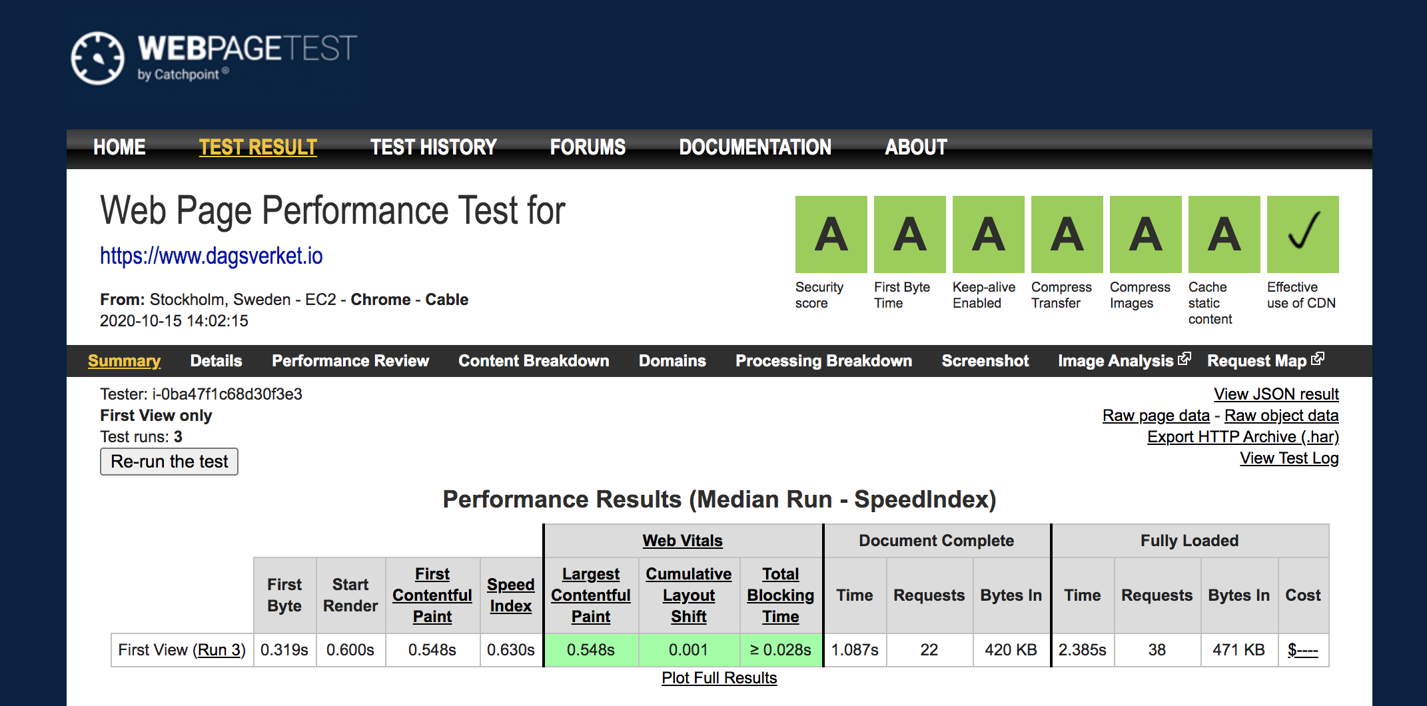This screenshot has height=706, width=1427.
Task: Click Re-run the test button
Action: point(169,462)
